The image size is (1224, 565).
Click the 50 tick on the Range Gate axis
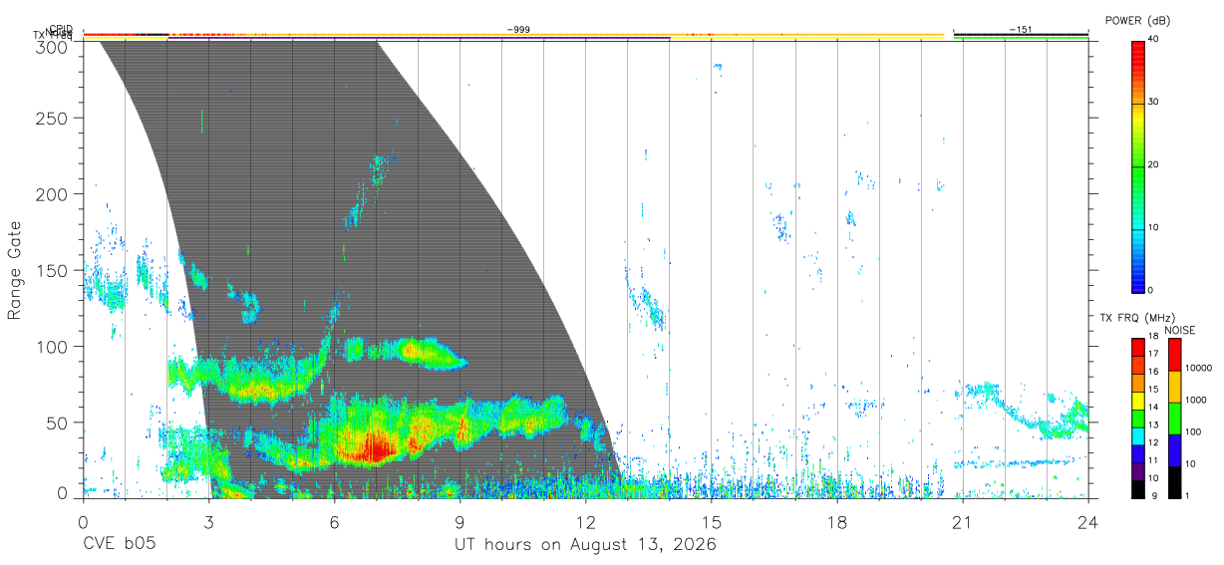pos(58,423)
